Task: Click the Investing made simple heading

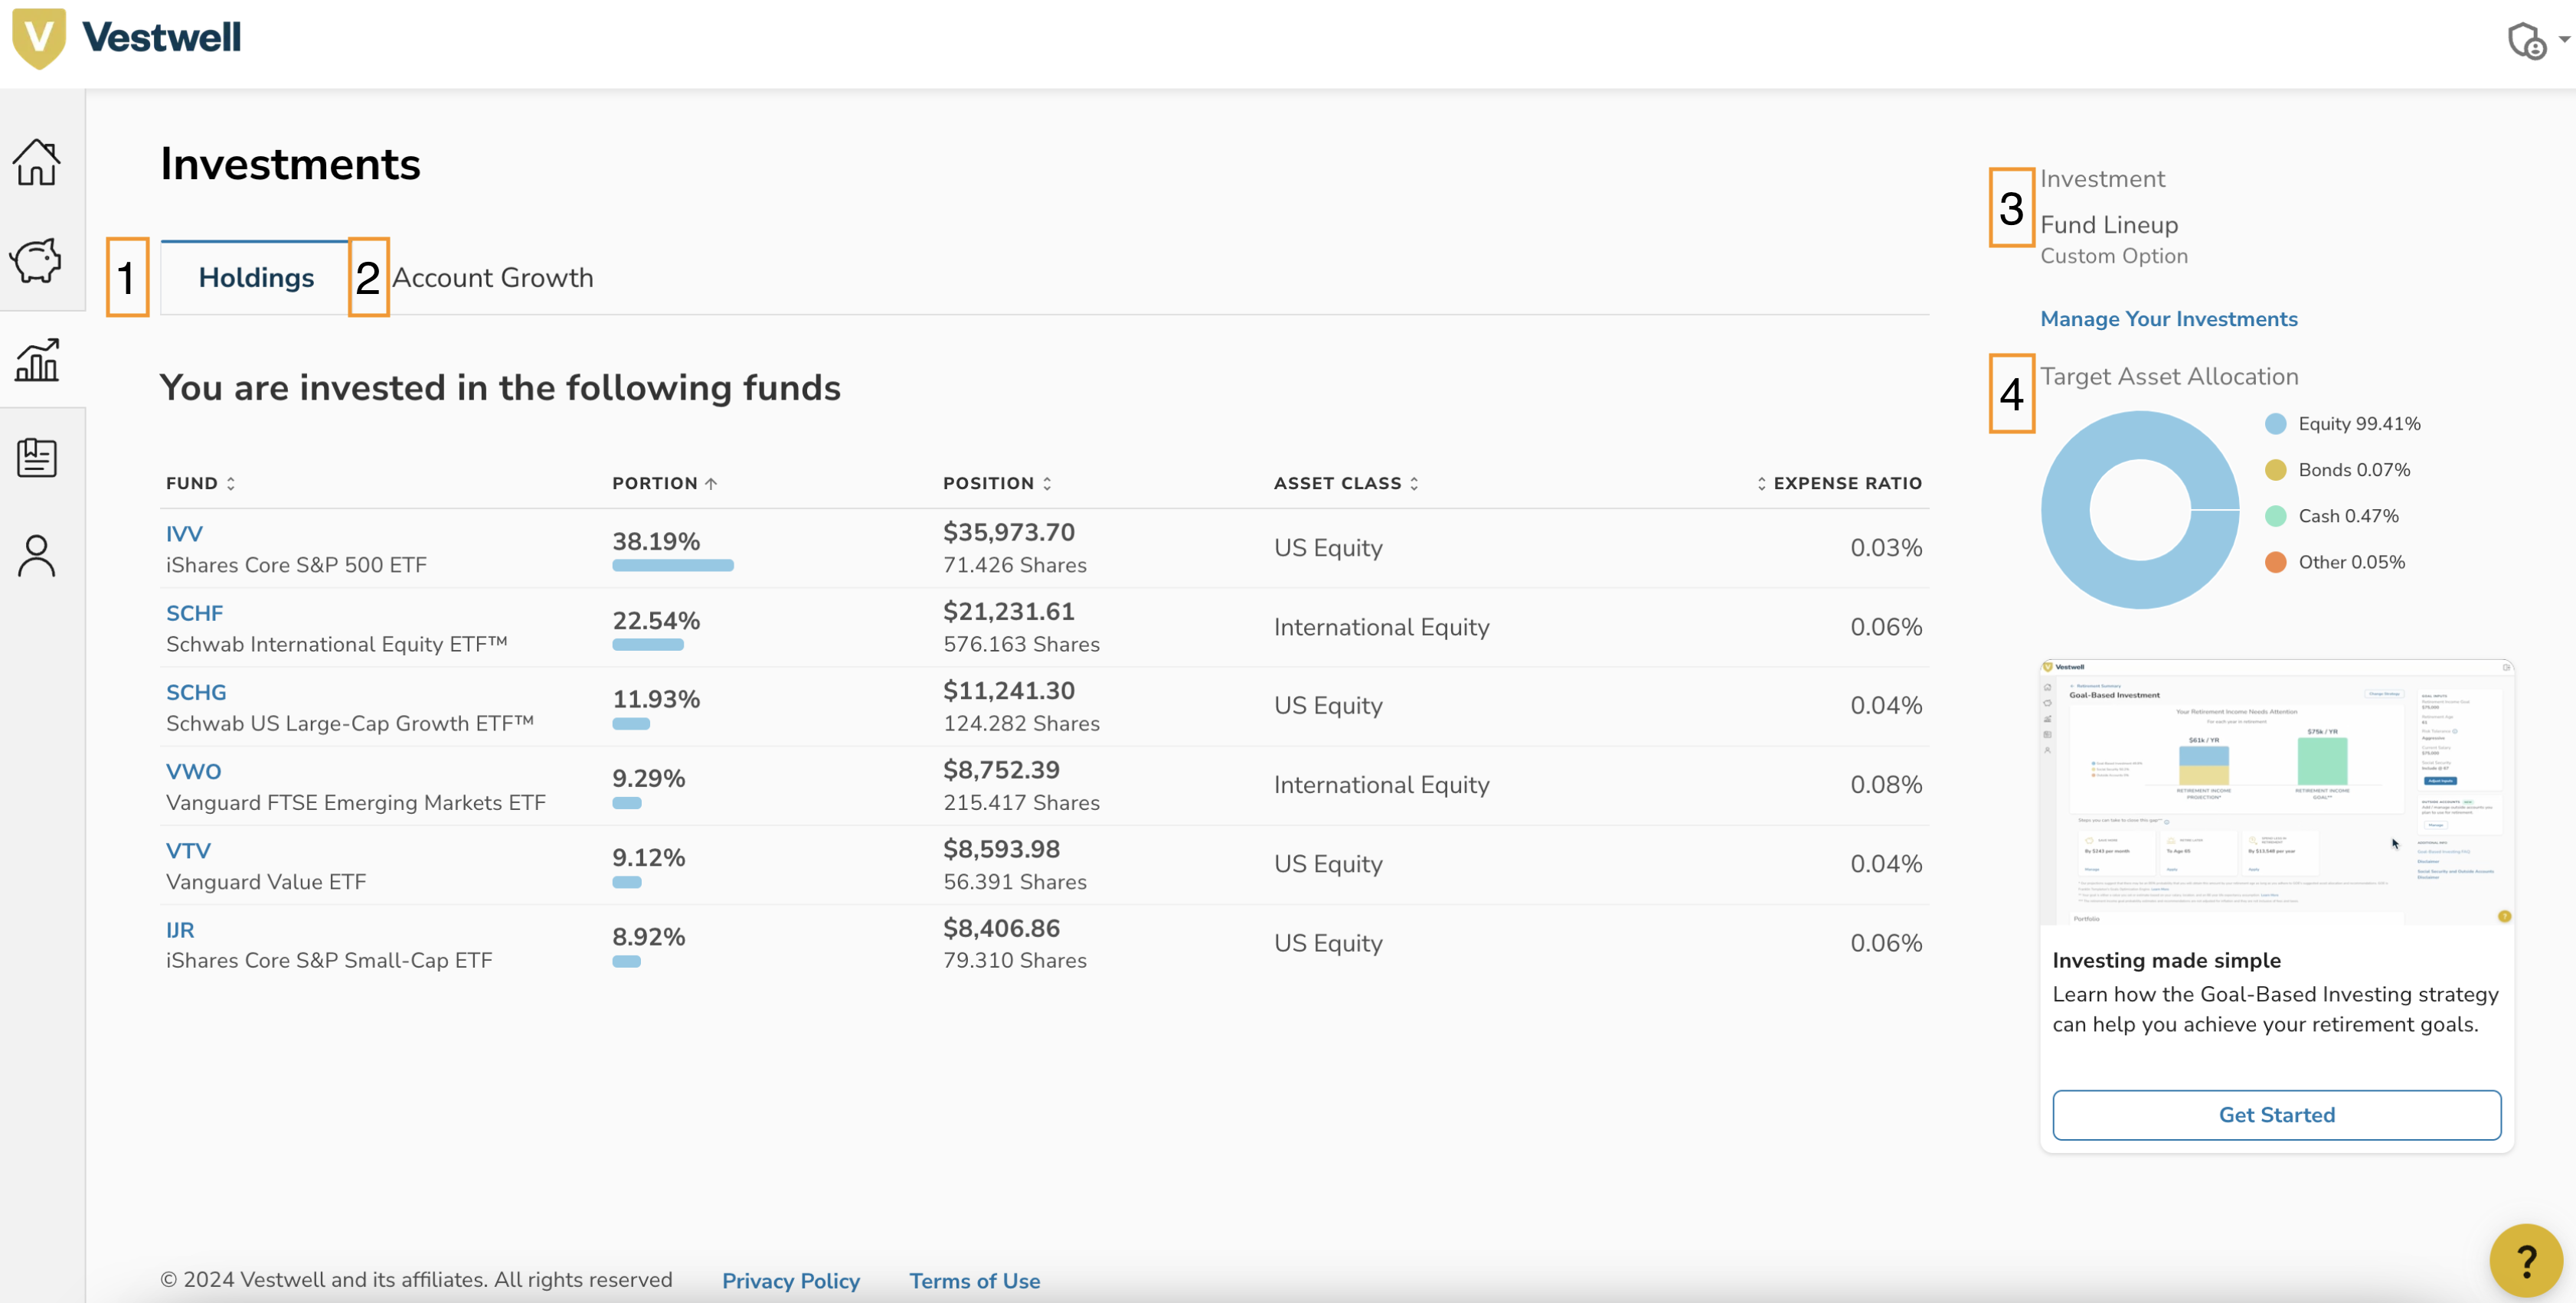Action: pyautogui.click(x=2167, y=960)
